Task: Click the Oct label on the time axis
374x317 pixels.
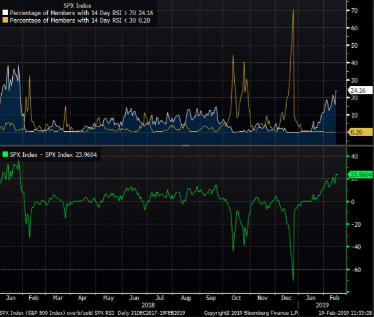Action: (x=235, y=297)
